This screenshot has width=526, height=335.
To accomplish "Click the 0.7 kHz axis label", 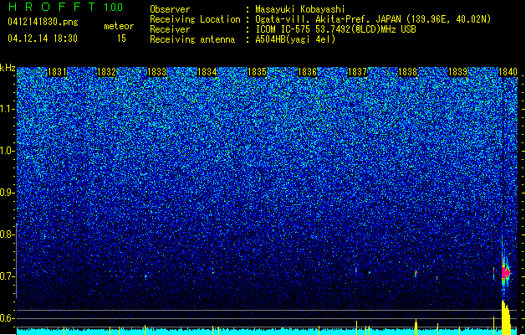I will click(7, 276).
